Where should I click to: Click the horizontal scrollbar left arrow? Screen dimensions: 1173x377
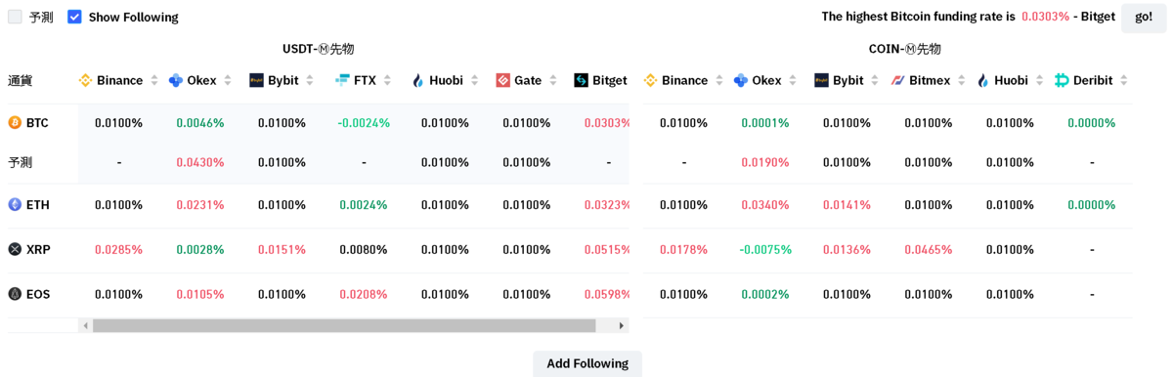click(x=86, y=325)
